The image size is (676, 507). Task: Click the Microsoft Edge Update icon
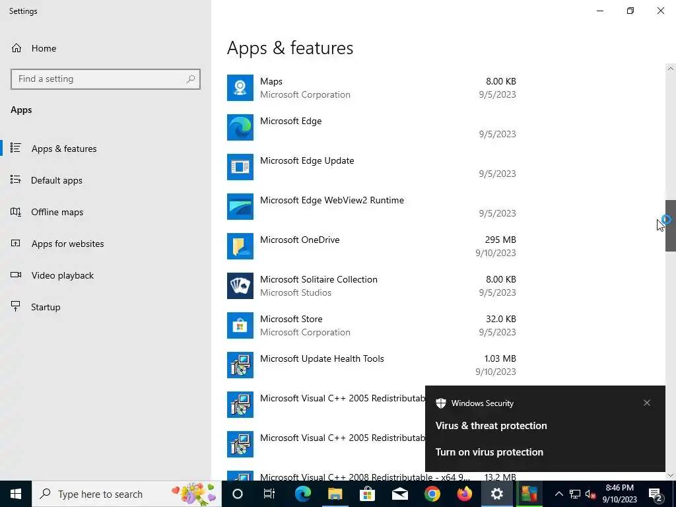[240, 167]
